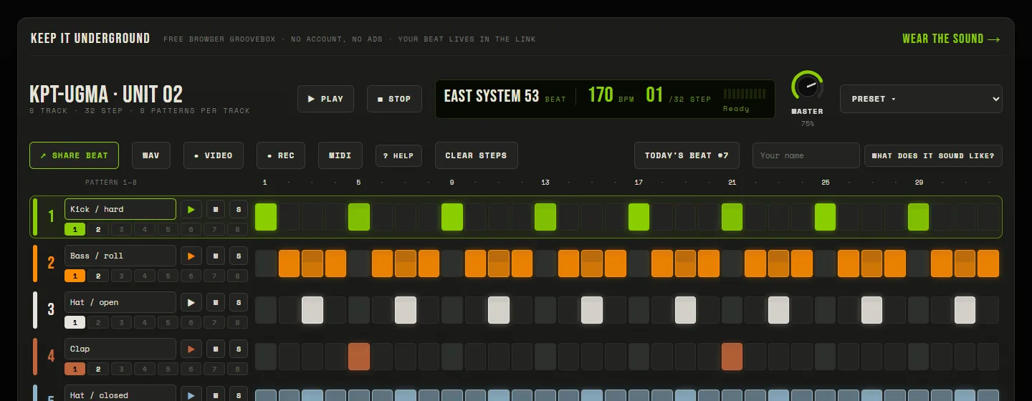Image resolution: width=1032 pixels, height=401 pixels.
Task: Start playback with the Play button
Action: coord(325,99)
